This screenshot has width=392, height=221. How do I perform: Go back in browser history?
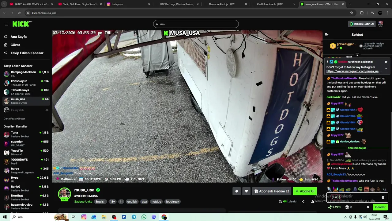4,13
